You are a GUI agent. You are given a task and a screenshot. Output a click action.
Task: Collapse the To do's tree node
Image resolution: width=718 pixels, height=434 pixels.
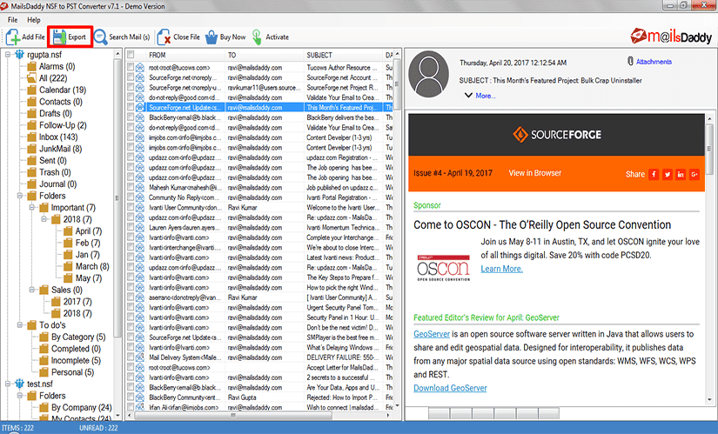(20, 325)
